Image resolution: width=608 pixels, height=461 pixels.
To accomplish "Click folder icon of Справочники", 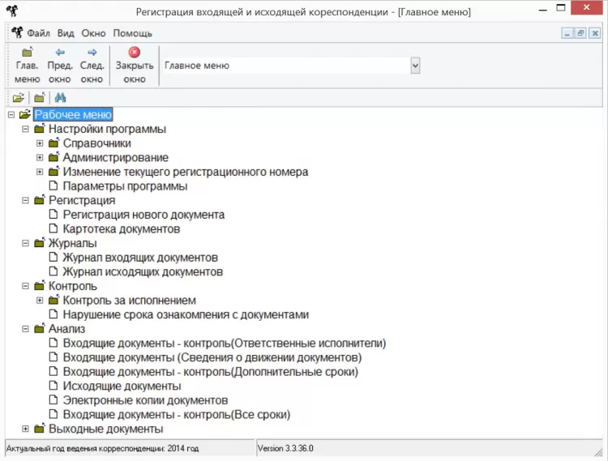I will 54,143.
